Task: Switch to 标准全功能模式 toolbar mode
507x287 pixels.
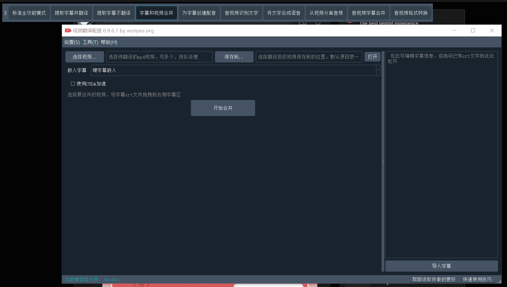Action: coord(29,13)
